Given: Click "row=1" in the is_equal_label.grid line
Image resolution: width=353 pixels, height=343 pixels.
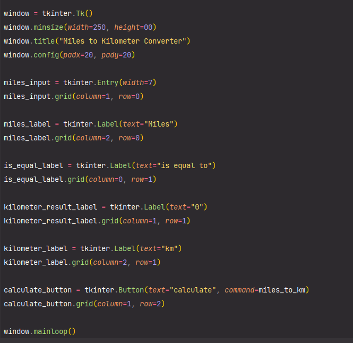Looking at the screenshot, I should 142,180.
